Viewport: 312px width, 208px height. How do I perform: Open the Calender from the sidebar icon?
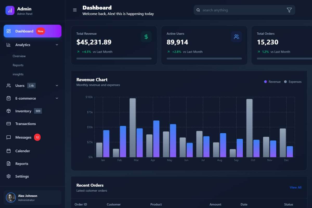pyautogui.click(x=8, y=151)
